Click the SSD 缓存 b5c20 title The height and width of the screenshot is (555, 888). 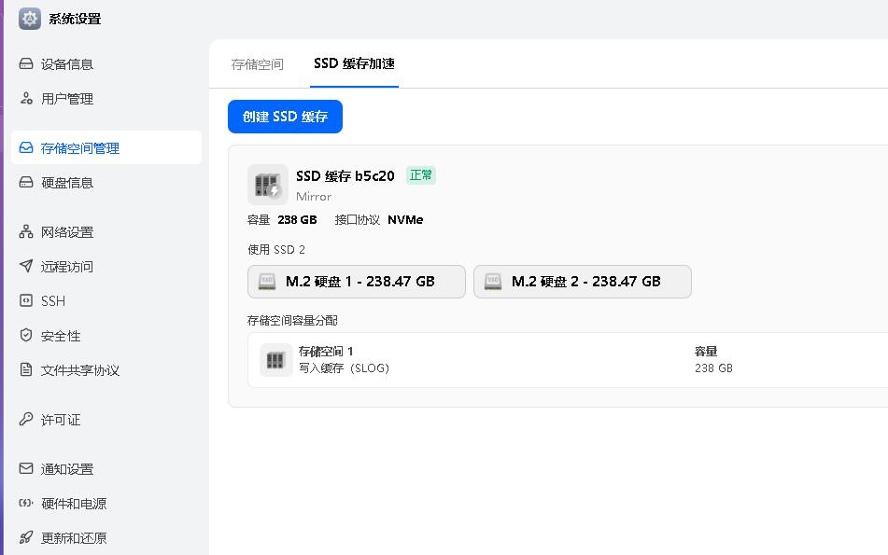345,176
